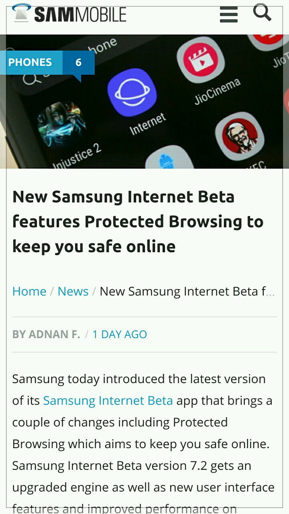Tap the search magnifier icon
Screen dimensions: 289x514
(x=262, y=12)
